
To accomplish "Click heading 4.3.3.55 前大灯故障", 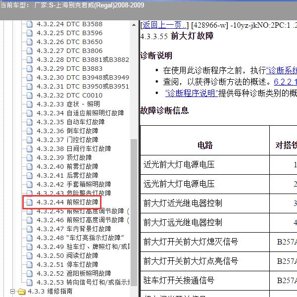I will tap(177, 36).
